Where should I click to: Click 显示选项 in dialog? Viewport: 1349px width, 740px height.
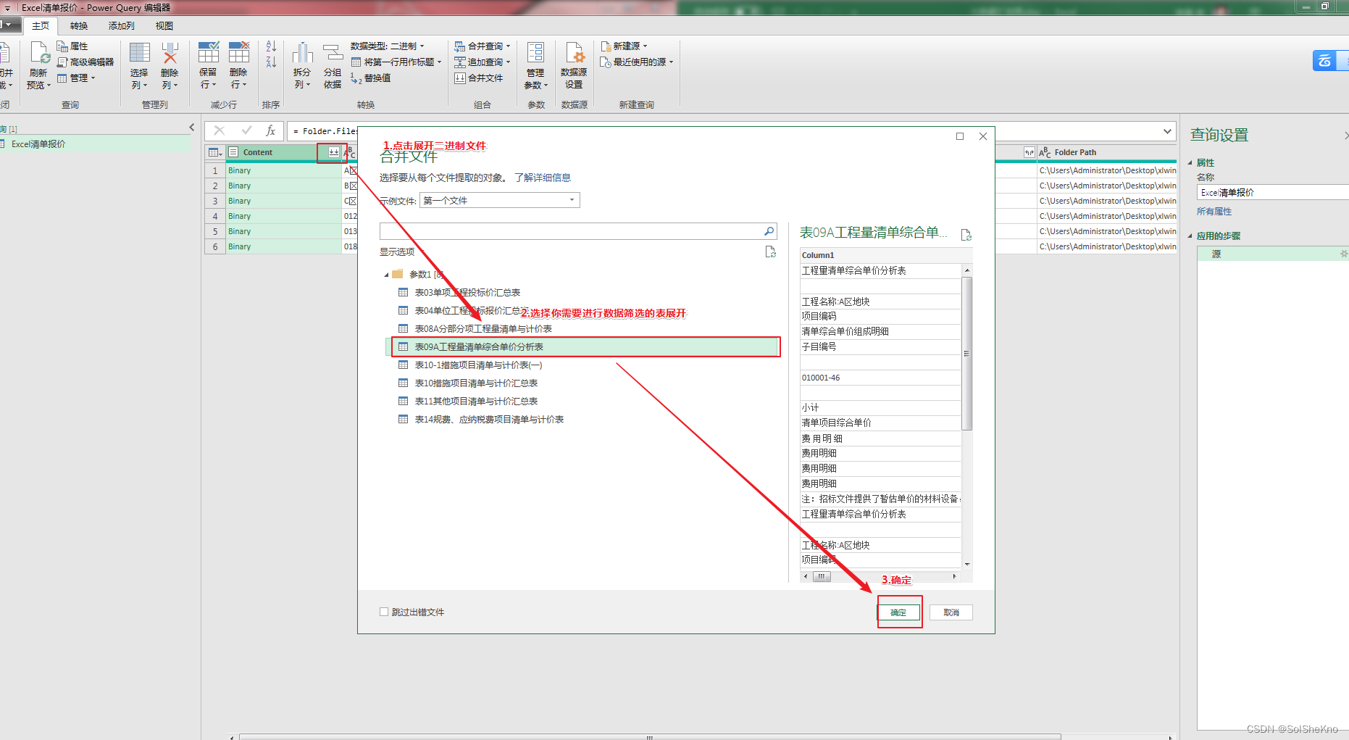point(397,252)
